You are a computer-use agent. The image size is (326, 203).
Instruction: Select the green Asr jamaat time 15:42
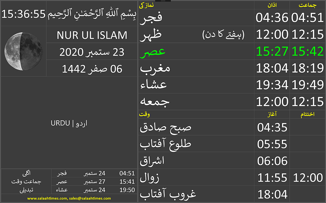[307, 52]
